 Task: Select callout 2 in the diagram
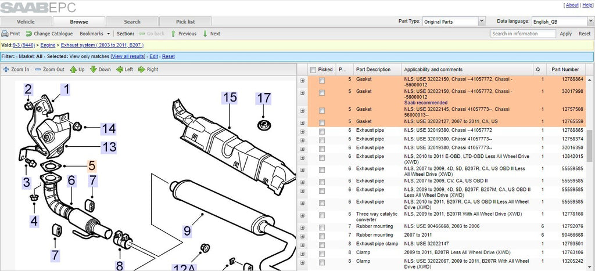click(x=28, y=90)
